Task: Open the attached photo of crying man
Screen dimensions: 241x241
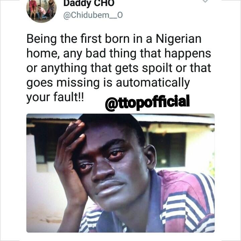Action: pyautogui.click(x=120, y=173)
